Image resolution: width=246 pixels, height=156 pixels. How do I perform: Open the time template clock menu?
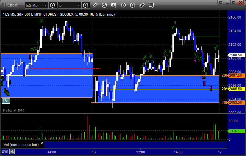click(x=86, y=5)
